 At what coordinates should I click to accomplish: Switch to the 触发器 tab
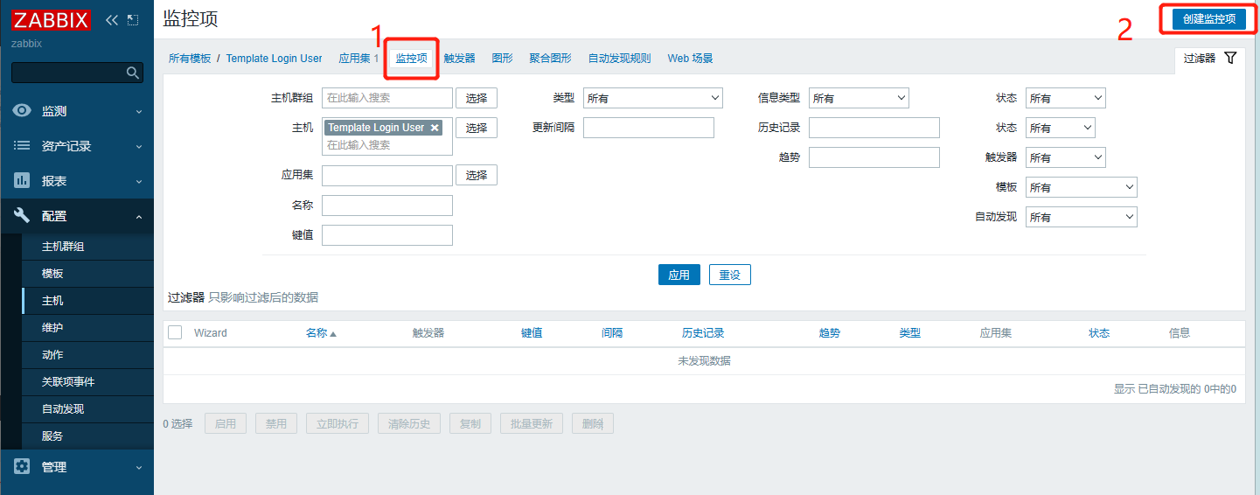460,59
